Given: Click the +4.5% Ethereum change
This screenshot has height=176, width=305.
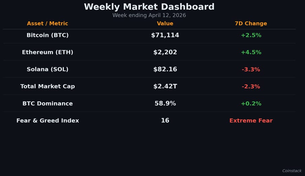Looking at the screenshot, I should (251, 52).
